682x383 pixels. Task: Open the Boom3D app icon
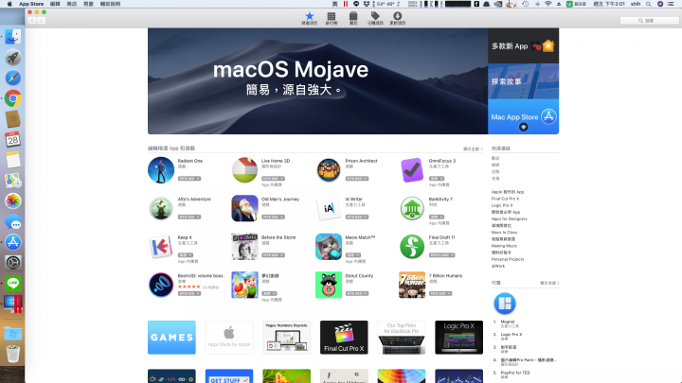161,285
